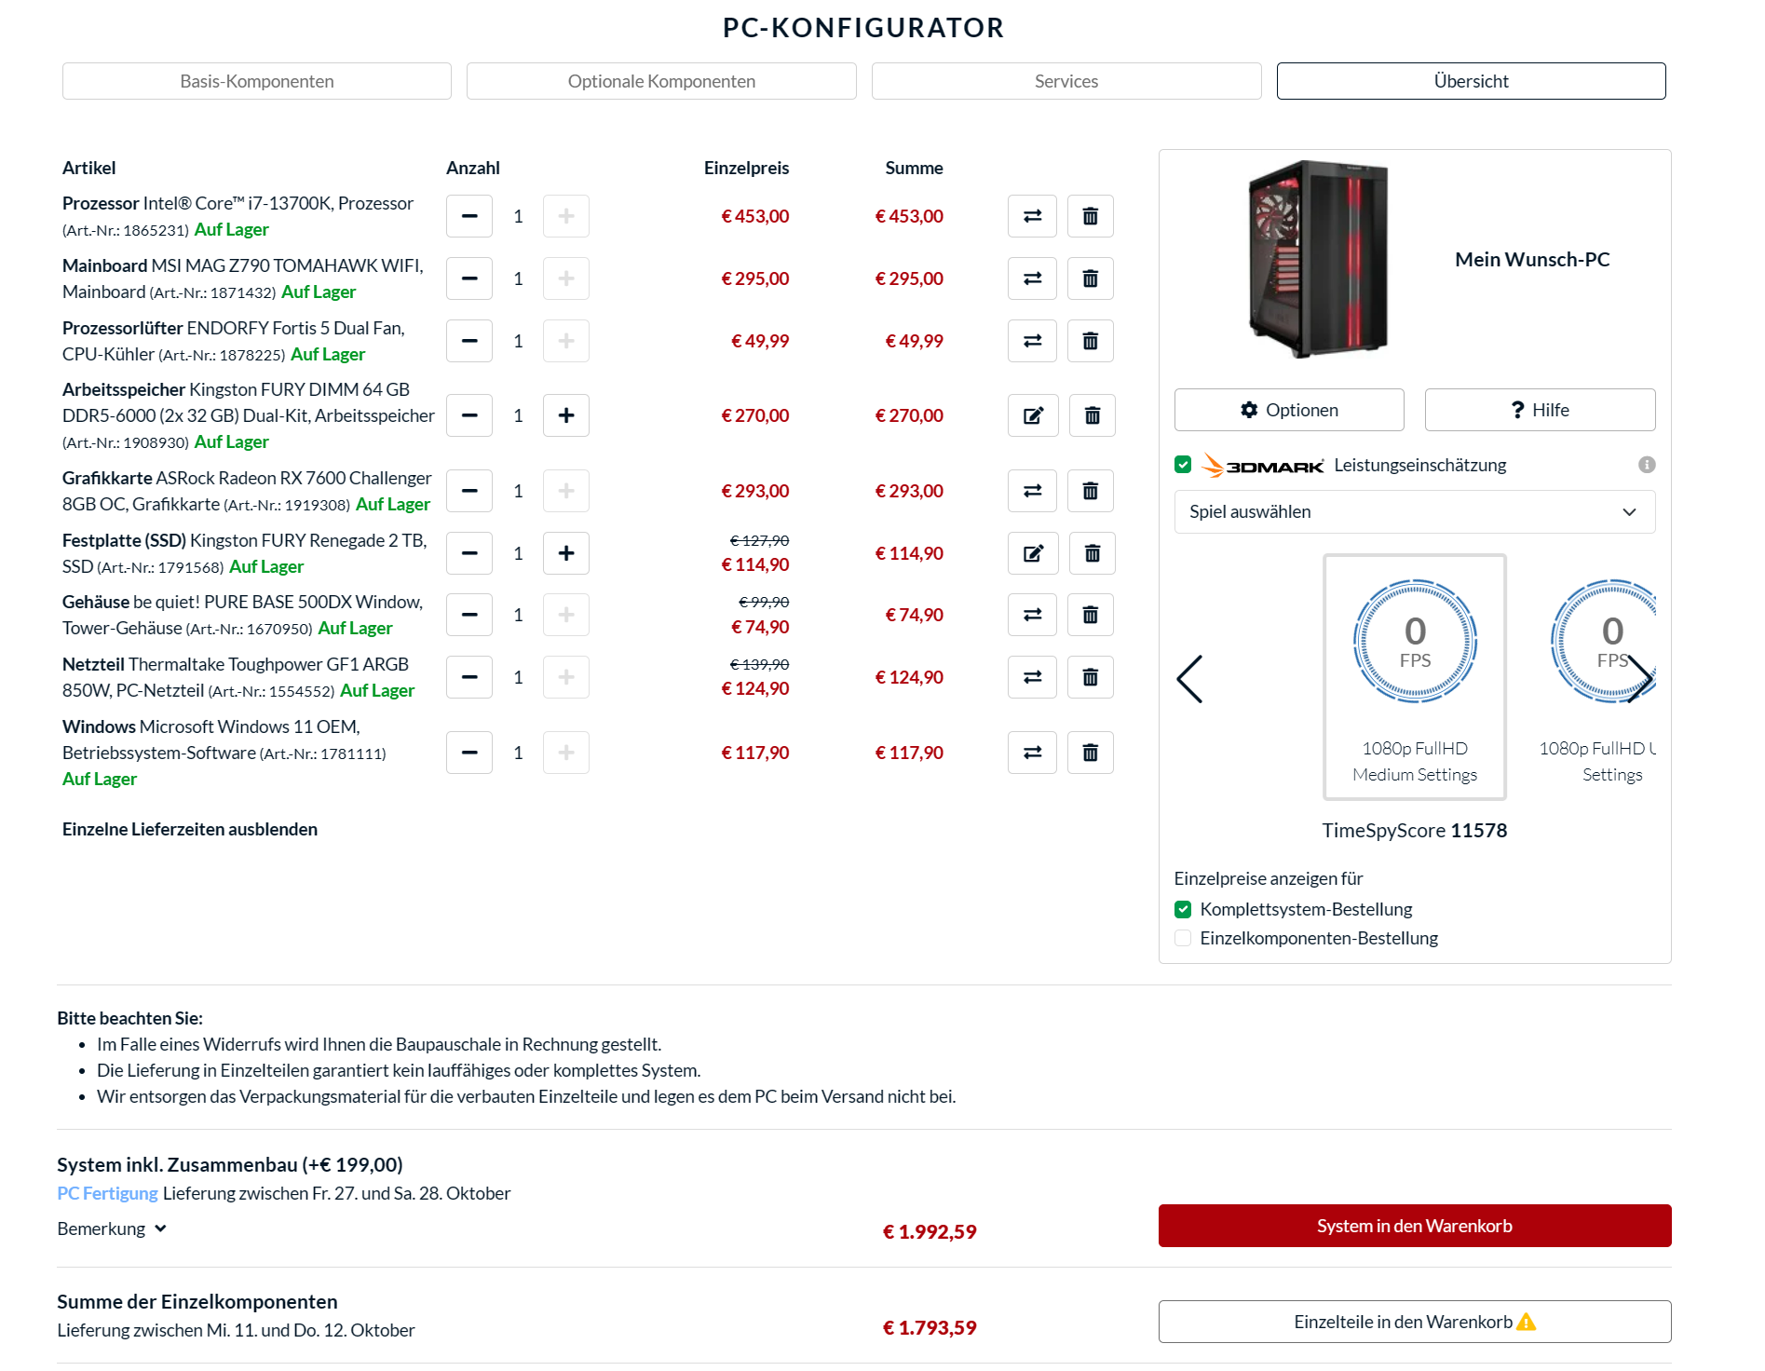The image size is (1765, 1371).
Task: Go to the Services tab
Action: (1066, 81)
